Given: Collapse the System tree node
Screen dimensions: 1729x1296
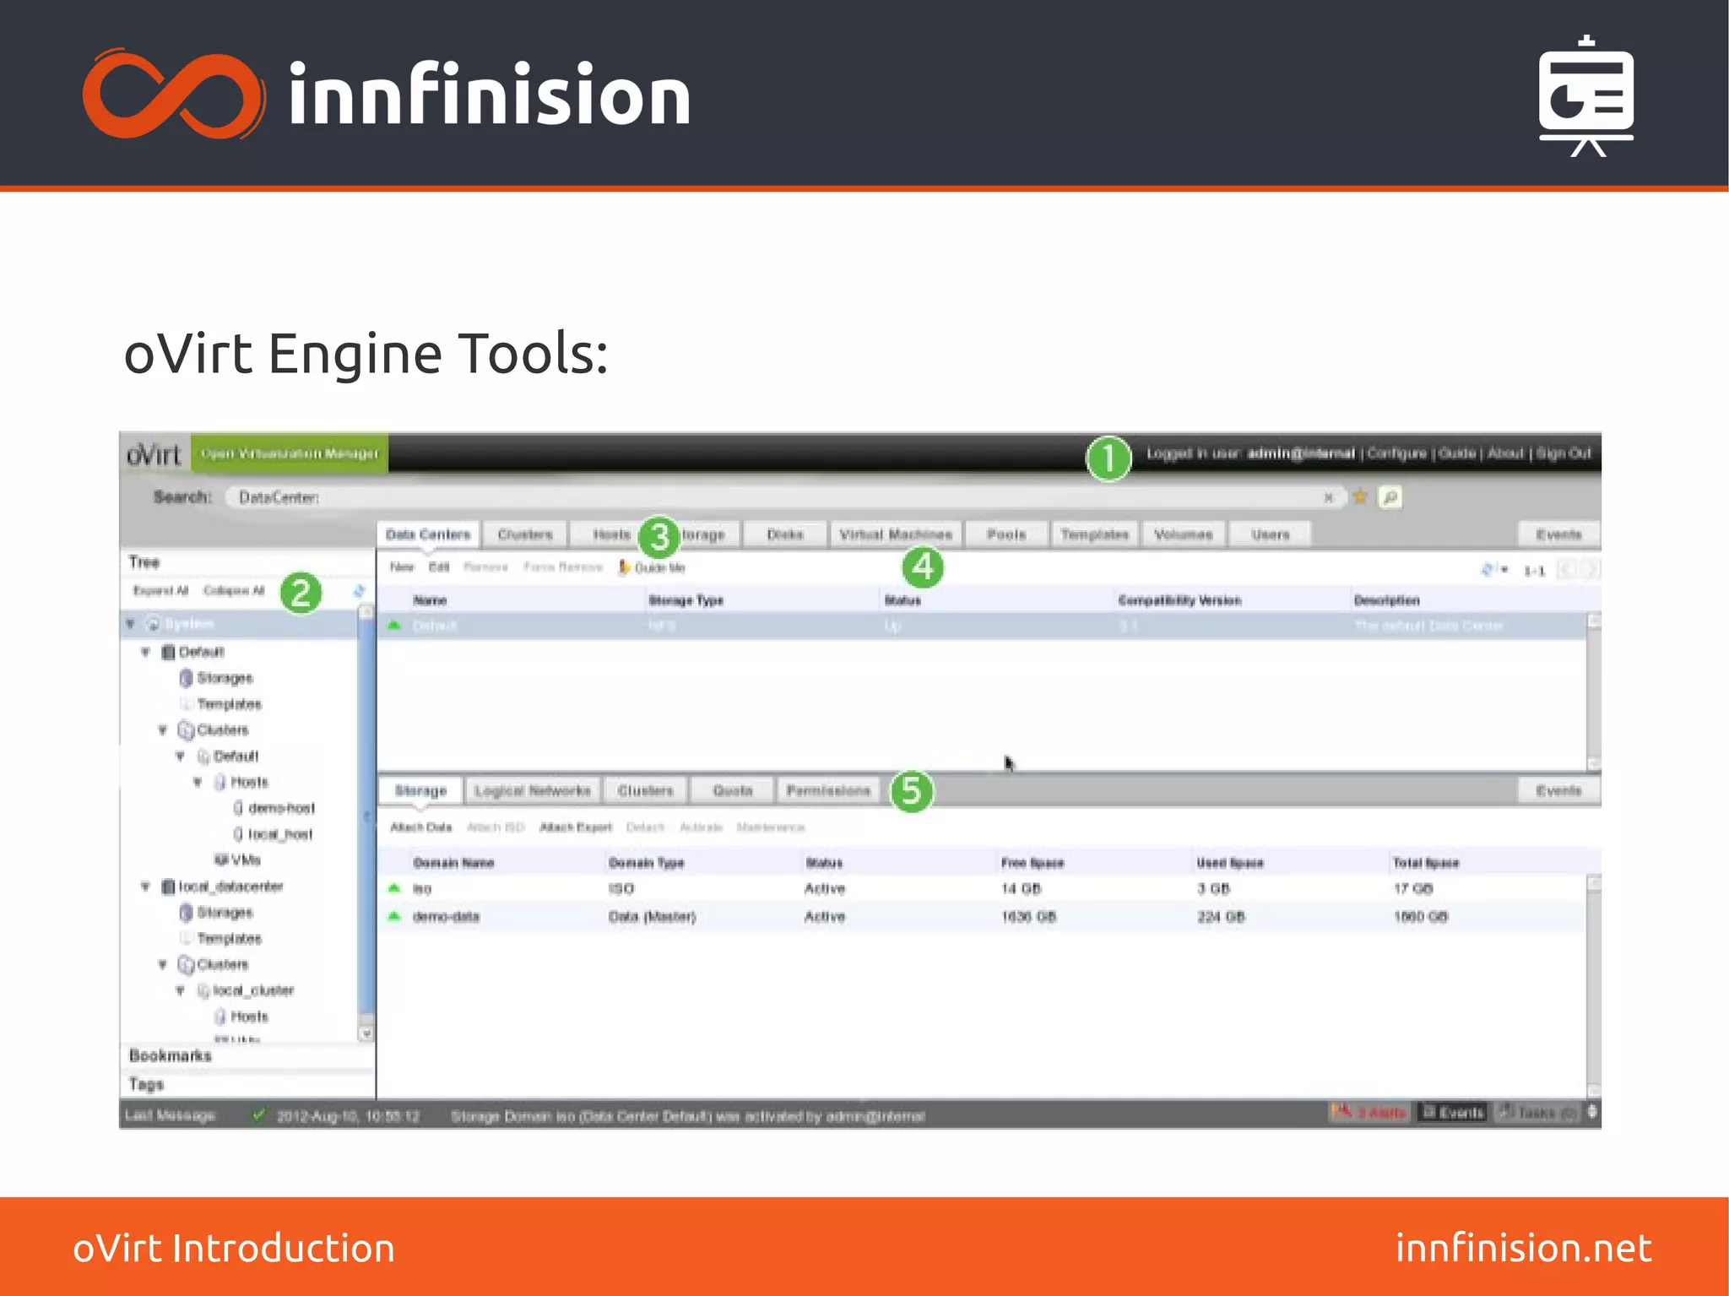Looking at the screenshot, I should [x=131, y=624].
